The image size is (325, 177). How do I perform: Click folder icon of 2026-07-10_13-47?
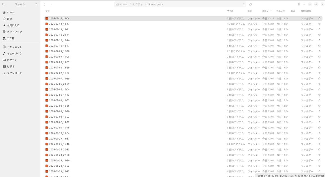(x=47, y=46)
